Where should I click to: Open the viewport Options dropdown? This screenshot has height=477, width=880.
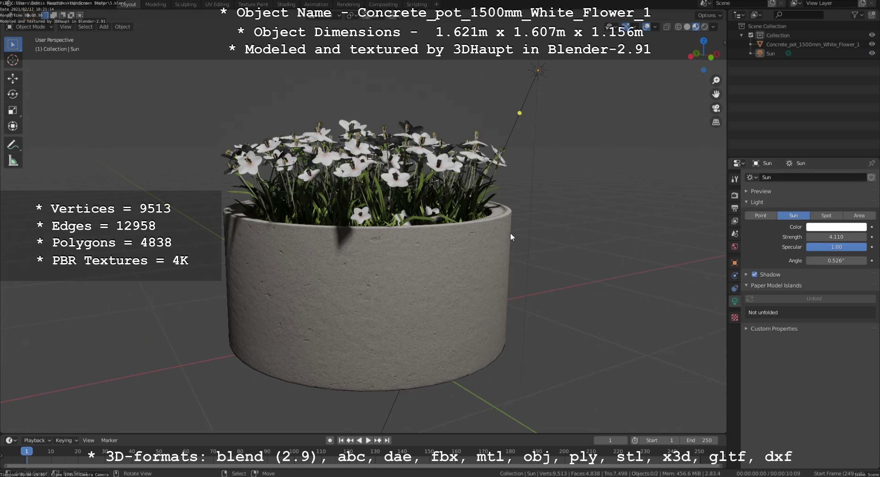709,15
